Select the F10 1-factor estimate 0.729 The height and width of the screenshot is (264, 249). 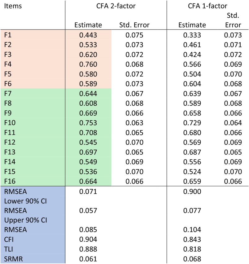click(x=192, y=123)
